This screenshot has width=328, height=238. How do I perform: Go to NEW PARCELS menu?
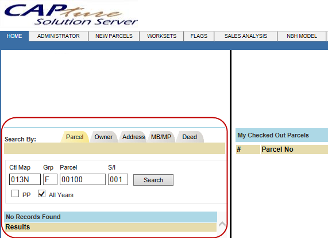[114, 36]
